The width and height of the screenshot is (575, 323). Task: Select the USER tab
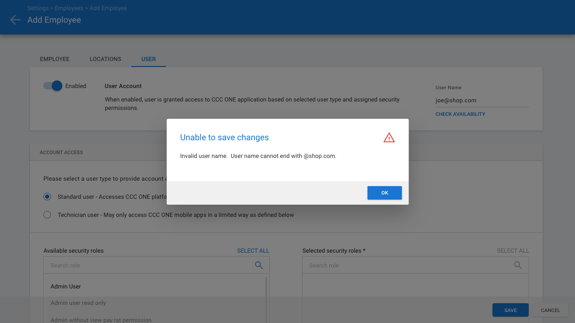click(149, 59)
